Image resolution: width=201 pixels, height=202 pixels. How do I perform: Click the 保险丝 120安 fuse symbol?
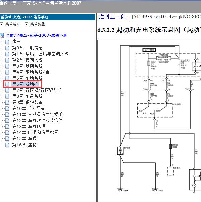[170, 146]
